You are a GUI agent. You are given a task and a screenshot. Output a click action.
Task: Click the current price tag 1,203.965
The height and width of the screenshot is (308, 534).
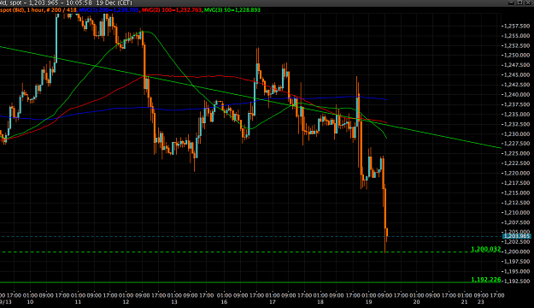click(517, 236)
